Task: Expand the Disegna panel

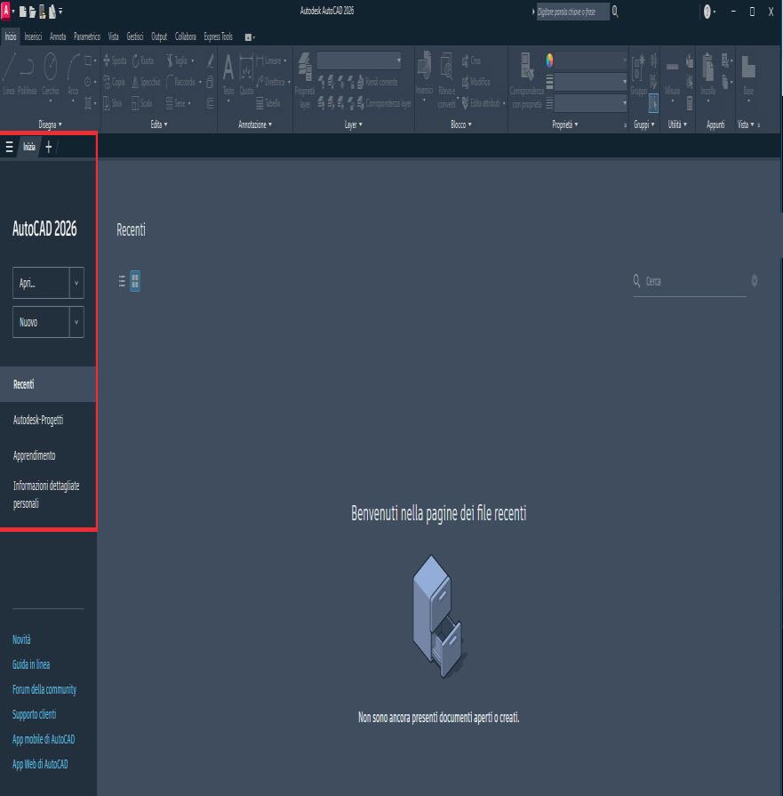Action: coord(51,125)
